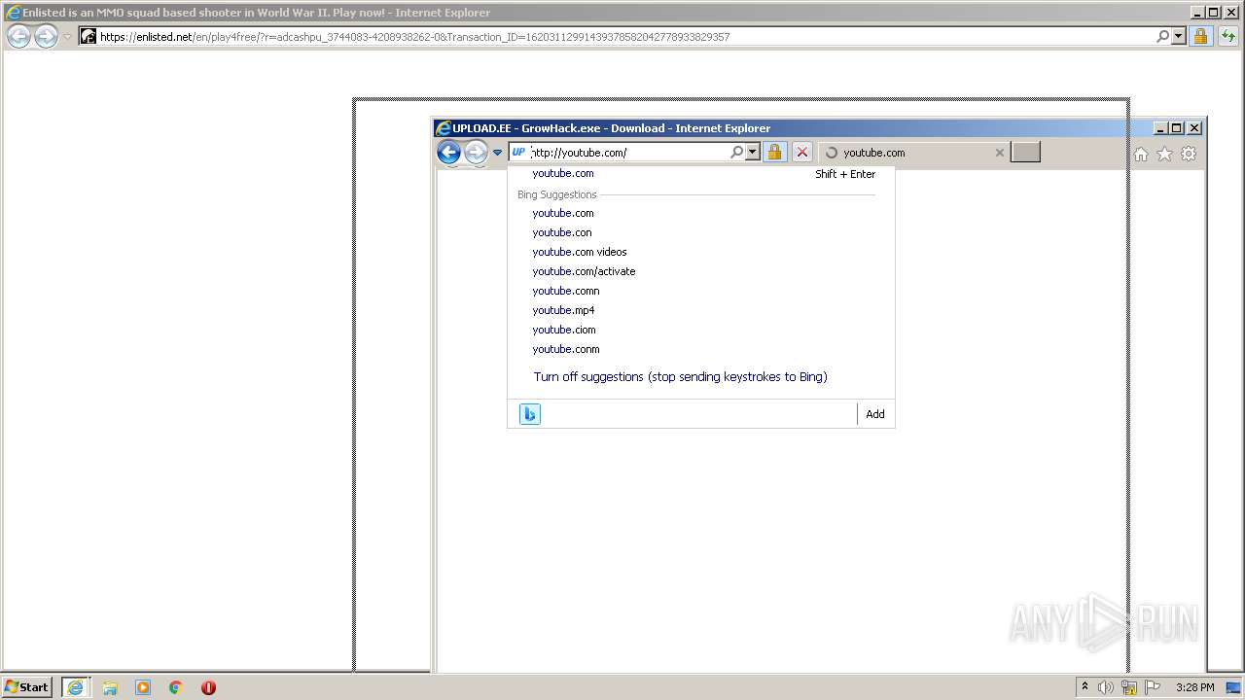Open the Tools gear menu

click(1189, 154)
